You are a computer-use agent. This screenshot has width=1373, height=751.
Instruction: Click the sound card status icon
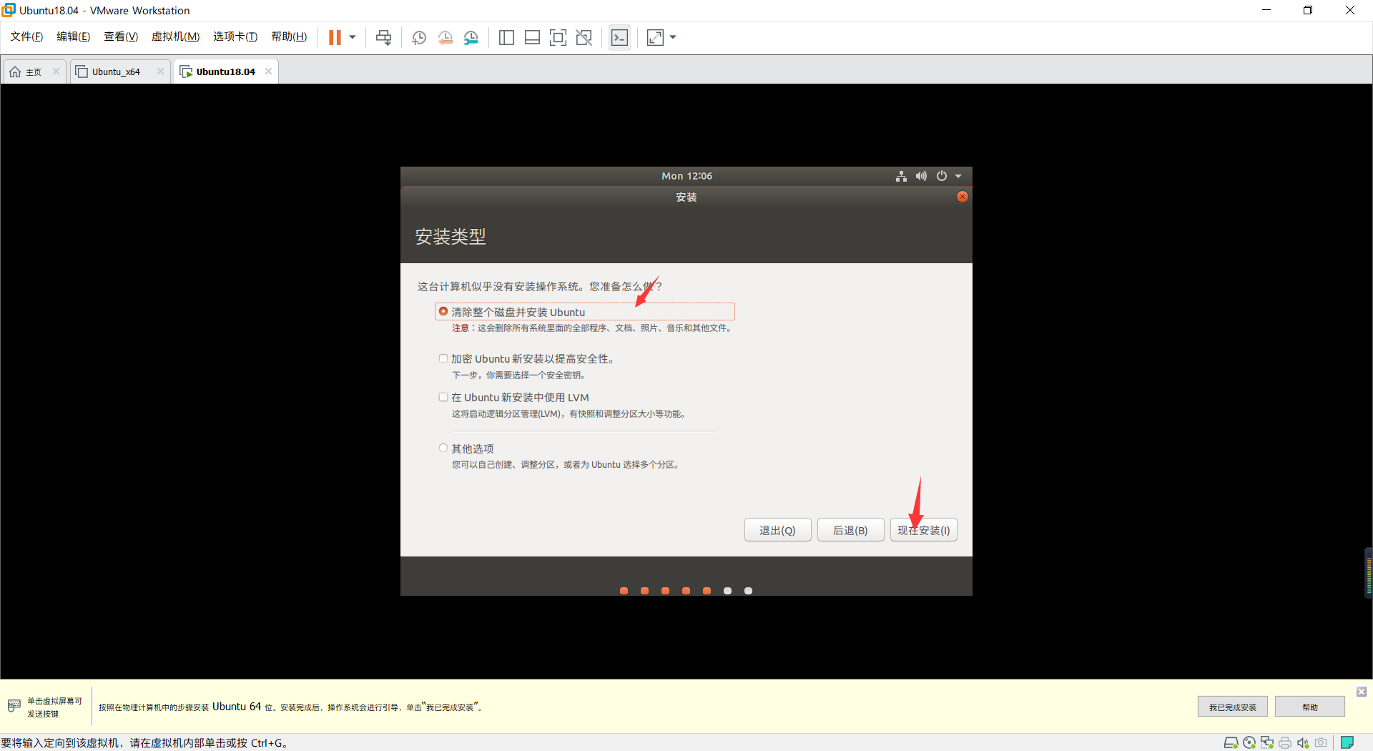pos(1303,742)
